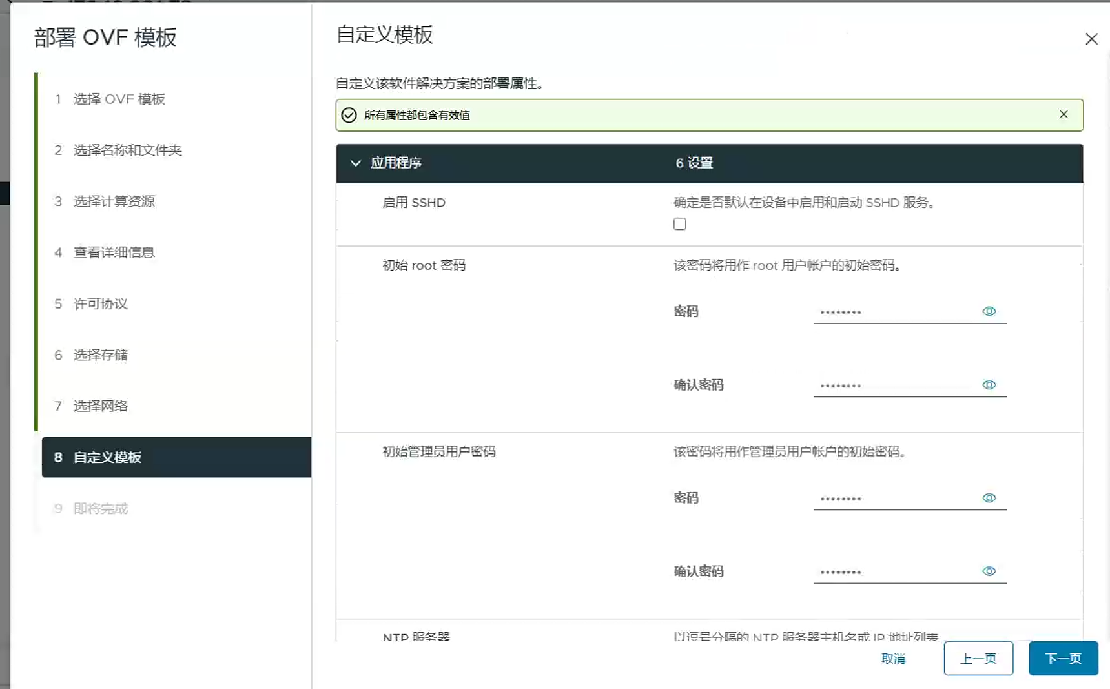This screenshot has height=689, width=1110.
Task: Return to step 5 许可协议
Action: point(100,304)
